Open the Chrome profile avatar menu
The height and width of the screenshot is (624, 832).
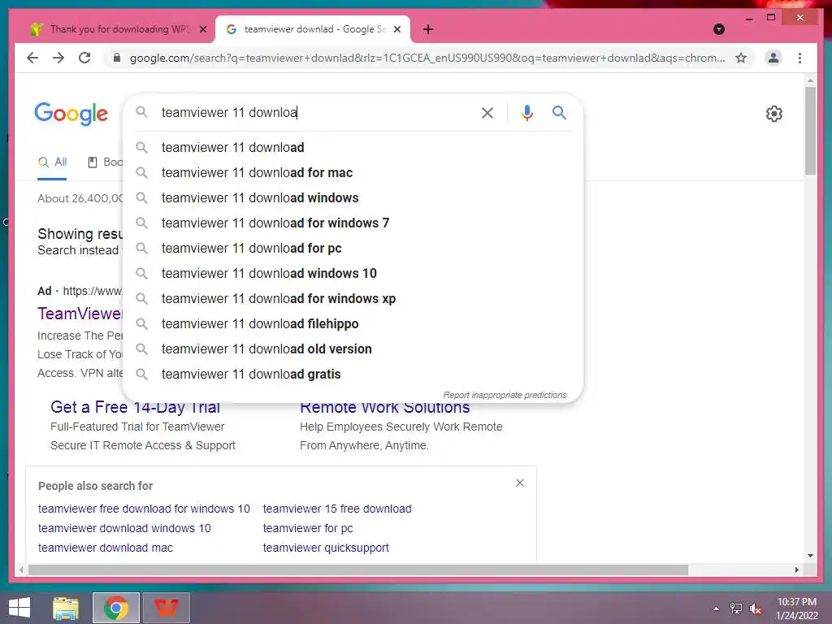[x=773, y=58]
